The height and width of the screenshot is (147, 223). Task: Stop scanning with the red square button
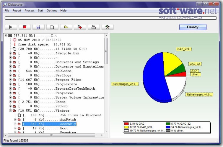(x=25, y=27)
